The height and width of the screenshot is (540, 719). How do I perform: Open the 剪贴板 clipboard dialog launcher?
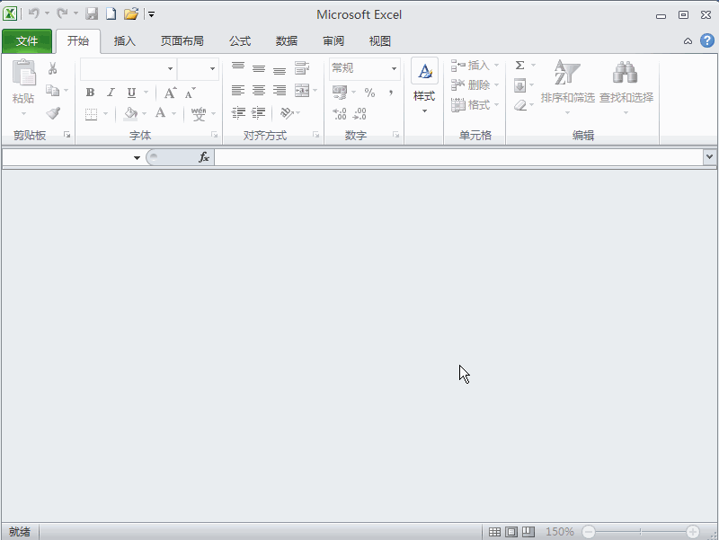coord(67,135)
